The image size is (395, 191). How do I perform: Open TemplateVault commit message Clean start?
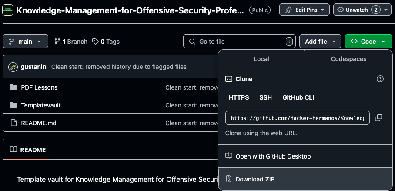pos(192,105)
